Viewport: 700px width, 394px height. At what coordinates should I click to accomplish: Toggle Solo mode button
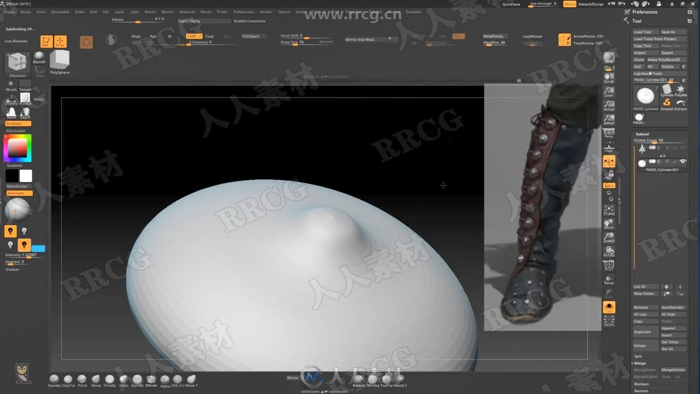[609, 308]
